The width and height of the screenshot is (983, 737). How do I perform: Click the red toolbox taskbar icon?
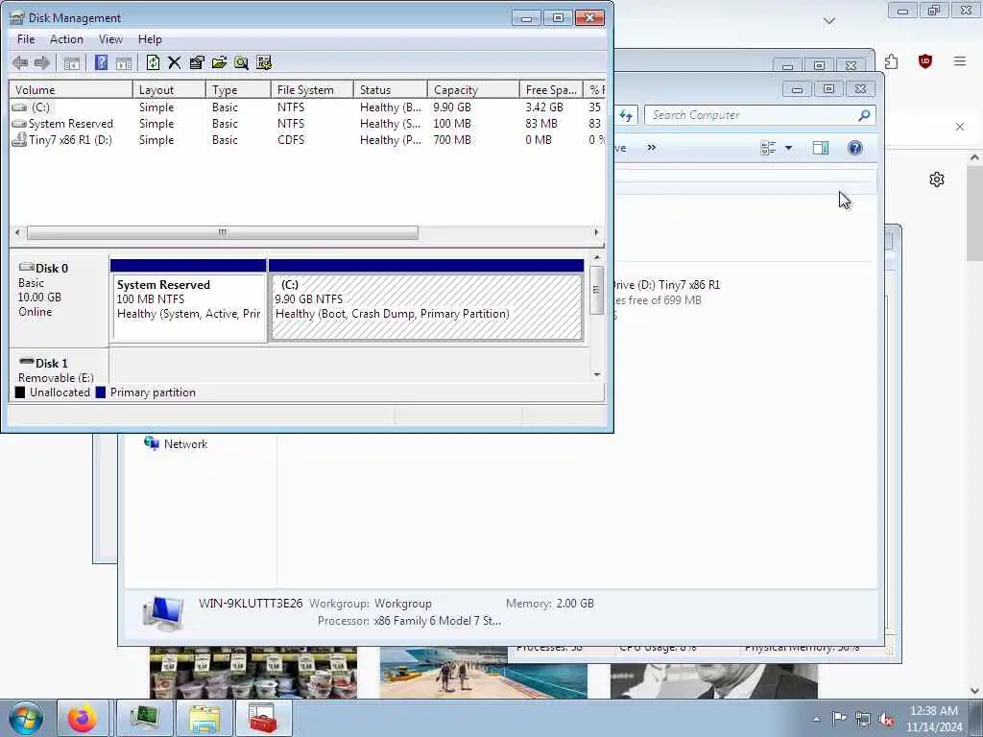point(263,719)
